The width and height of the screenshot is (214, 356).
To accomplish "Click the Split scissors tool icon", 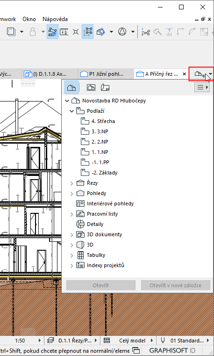I will tap(145, 32).
